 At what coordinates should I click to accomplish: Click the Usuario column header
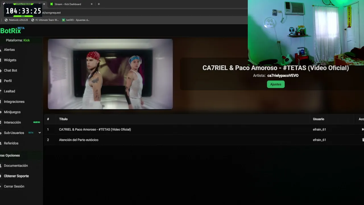(x=318, y=119)
